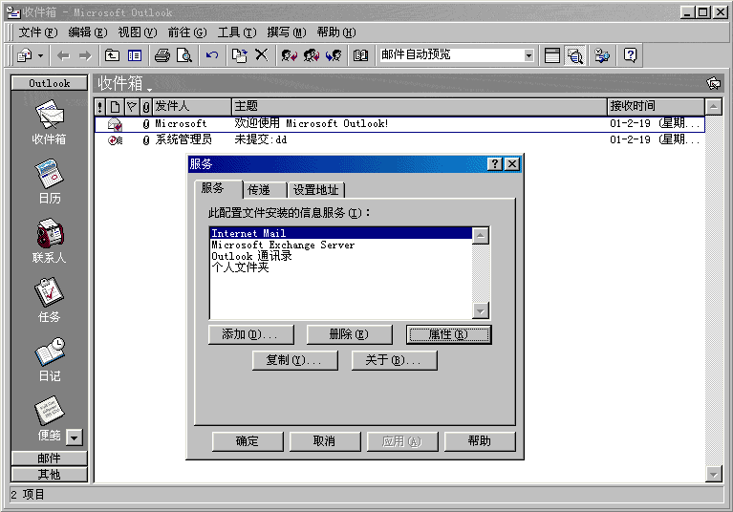The width and height of the screenshot is (733, 512).
Task: Click the 关于(B)... button
Action: point(395,360)
